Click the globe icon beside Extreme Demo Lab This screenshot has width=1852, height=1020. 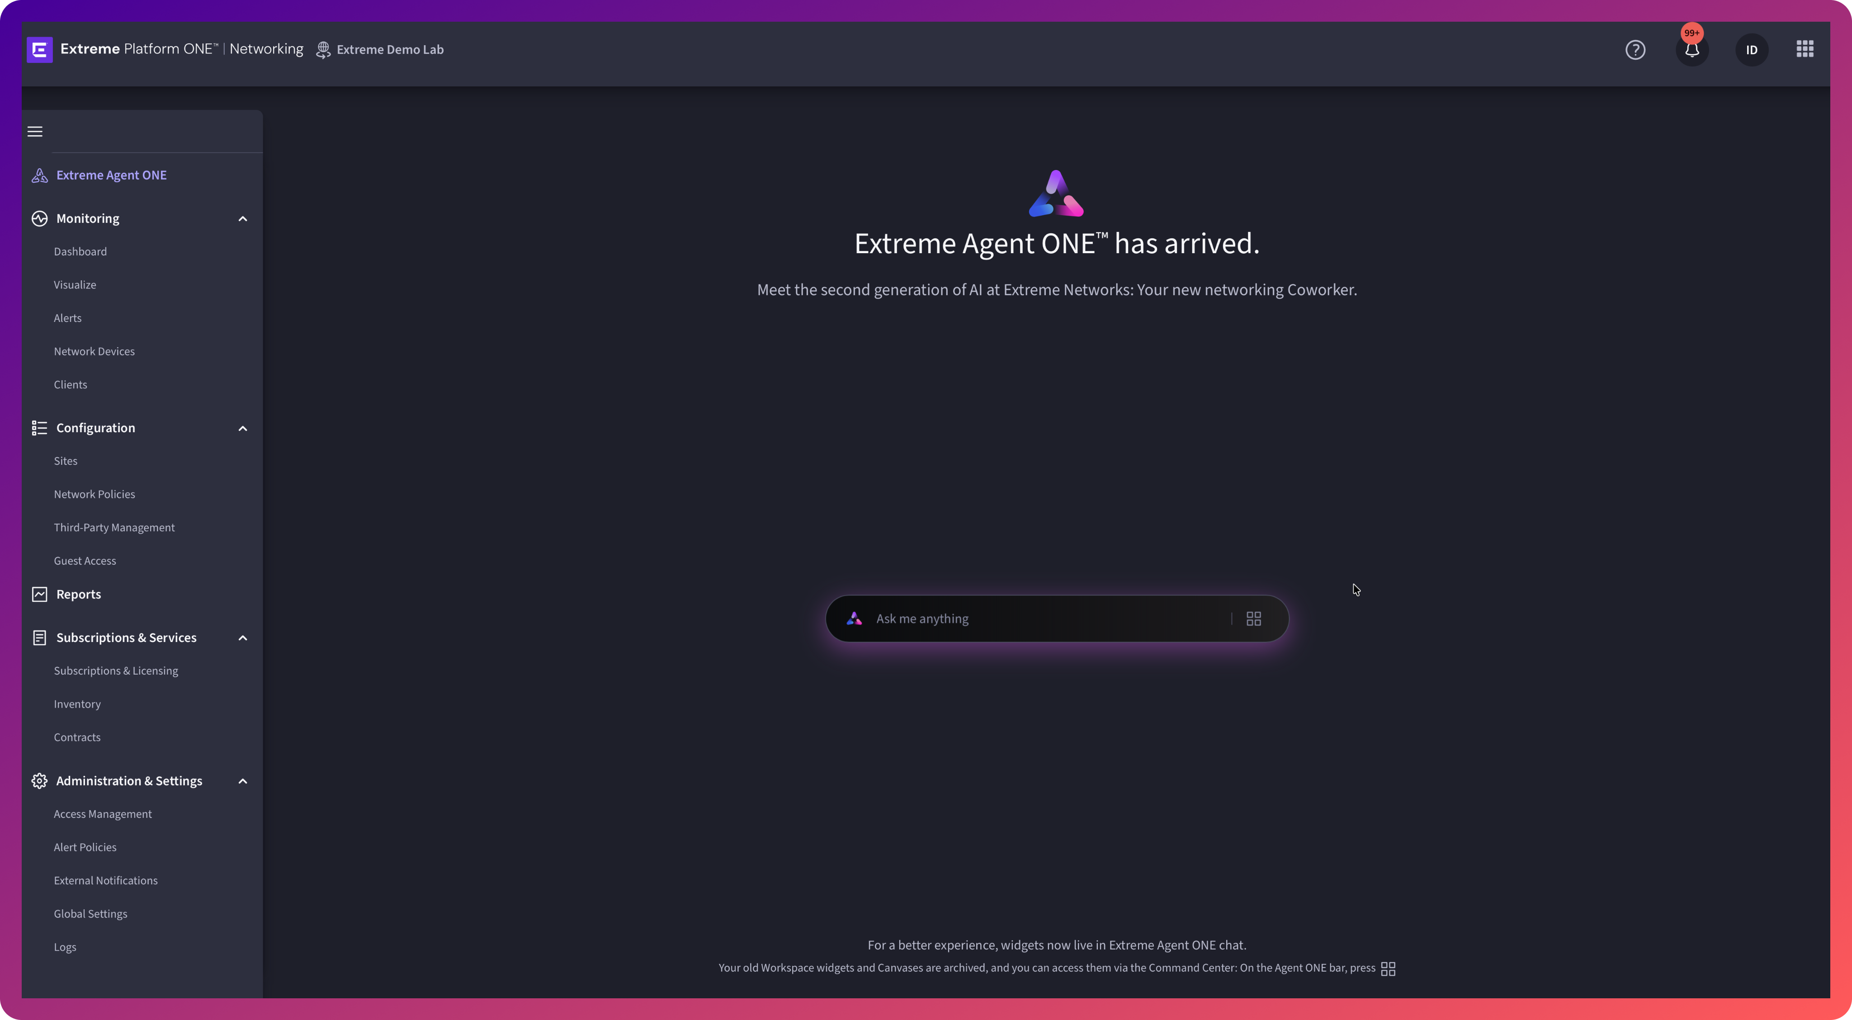point(324,50)
